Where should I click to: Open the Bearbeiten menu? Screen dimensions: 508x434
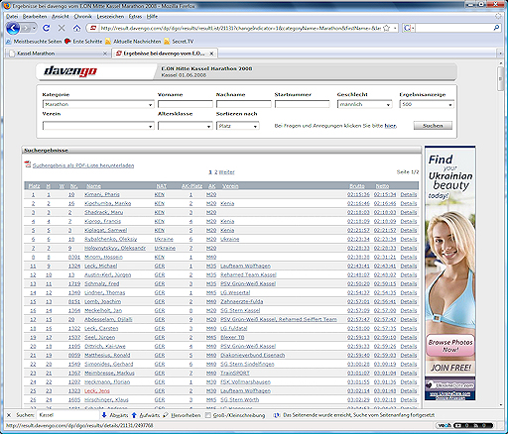[35, 16]
